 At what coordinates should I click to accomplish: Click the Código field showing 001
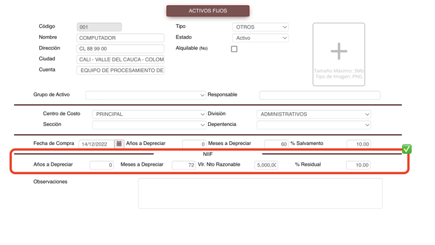click(x=99, y=27)
